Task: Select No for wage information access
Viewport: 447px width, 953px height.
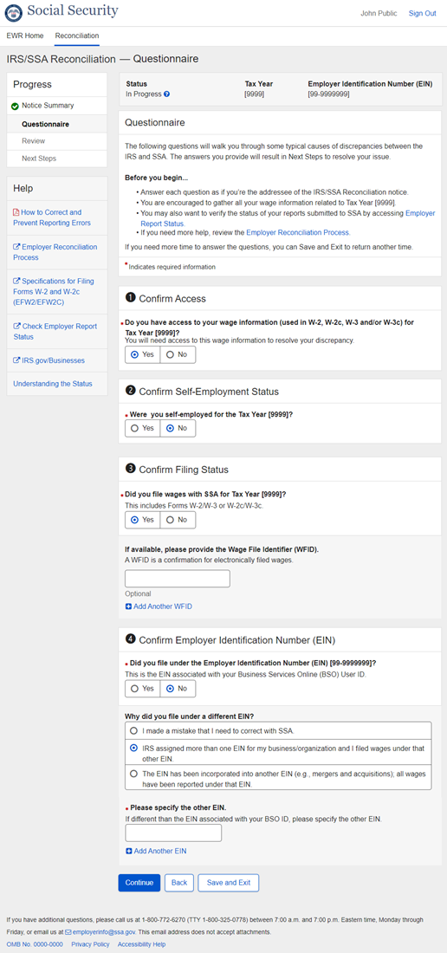Action: [178, 354]
